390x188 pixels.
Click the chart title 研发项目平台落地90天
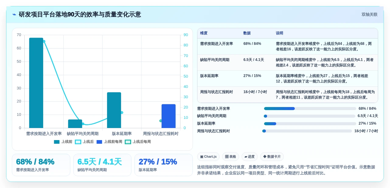coord(80,15)
